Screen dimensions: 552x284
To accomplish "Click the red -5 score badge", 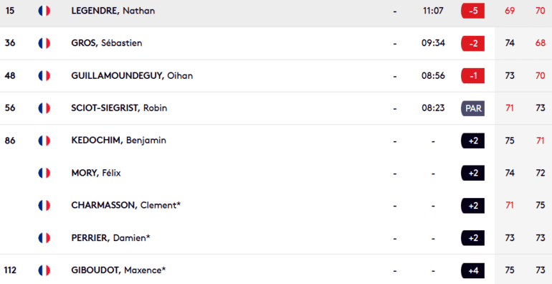I will point(473,11).
